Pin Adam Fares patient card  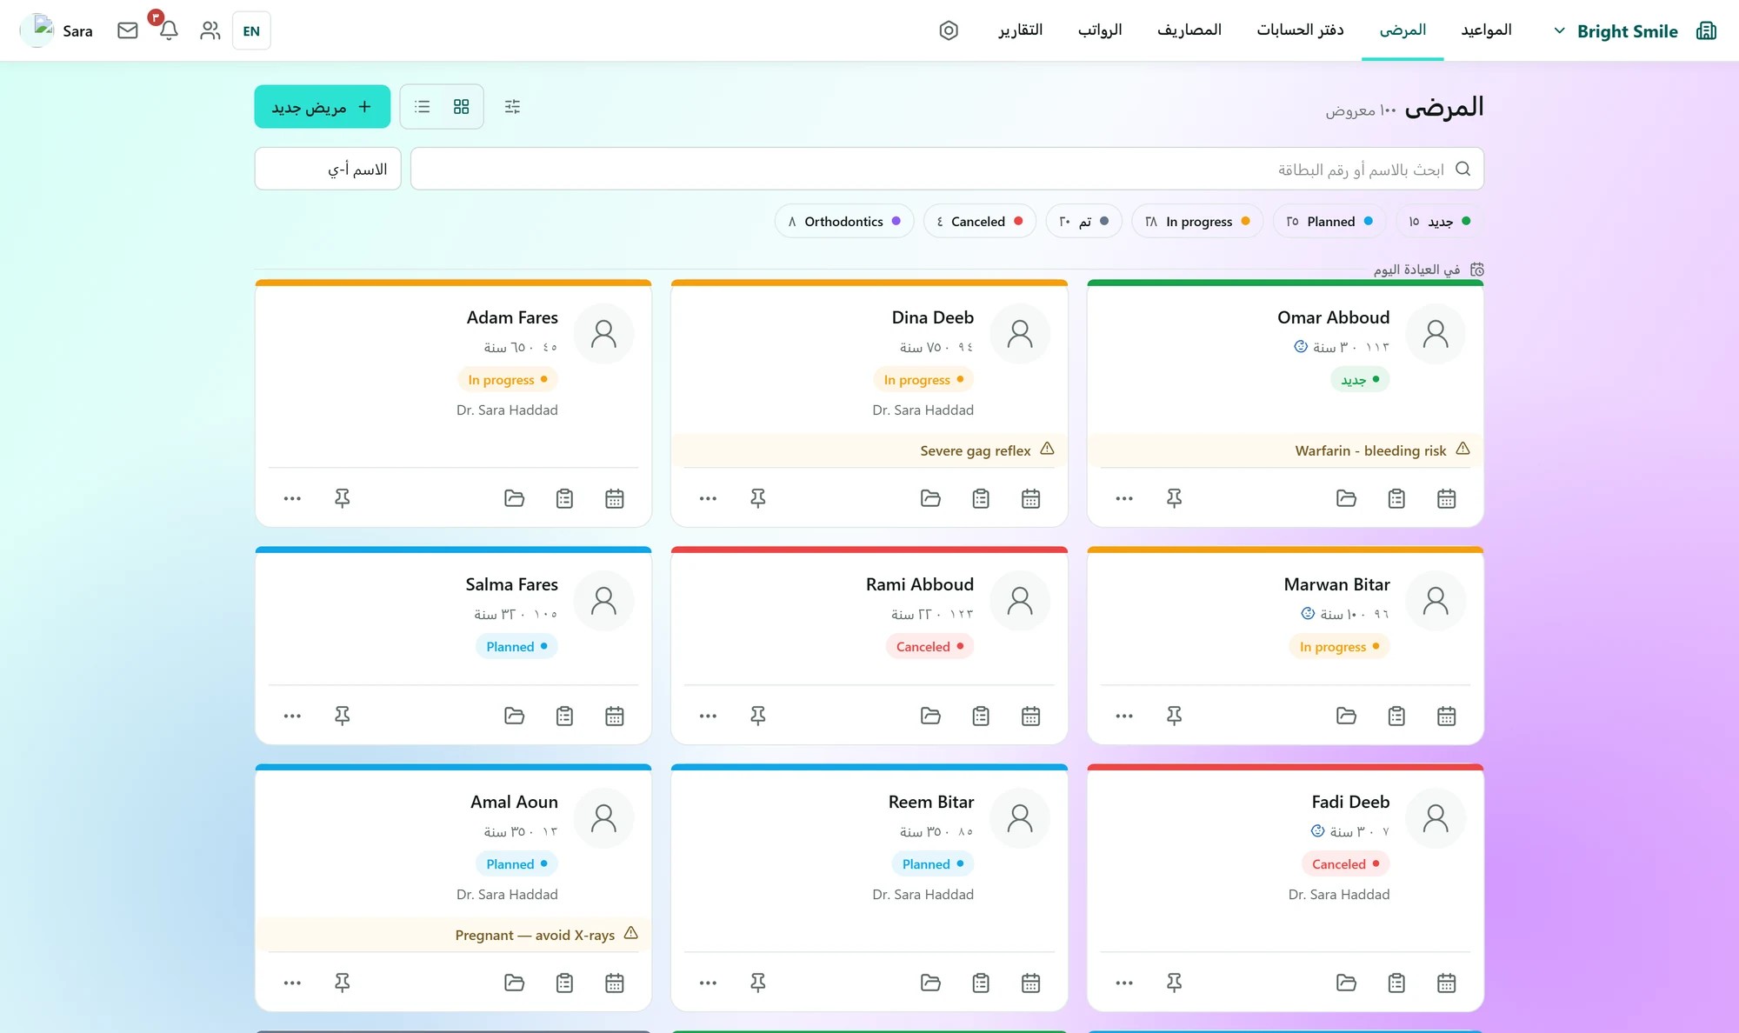coord(343,498)
